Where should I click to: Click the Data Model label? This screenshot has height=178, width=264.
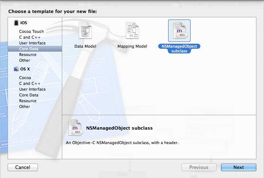[x=85, y=46]
